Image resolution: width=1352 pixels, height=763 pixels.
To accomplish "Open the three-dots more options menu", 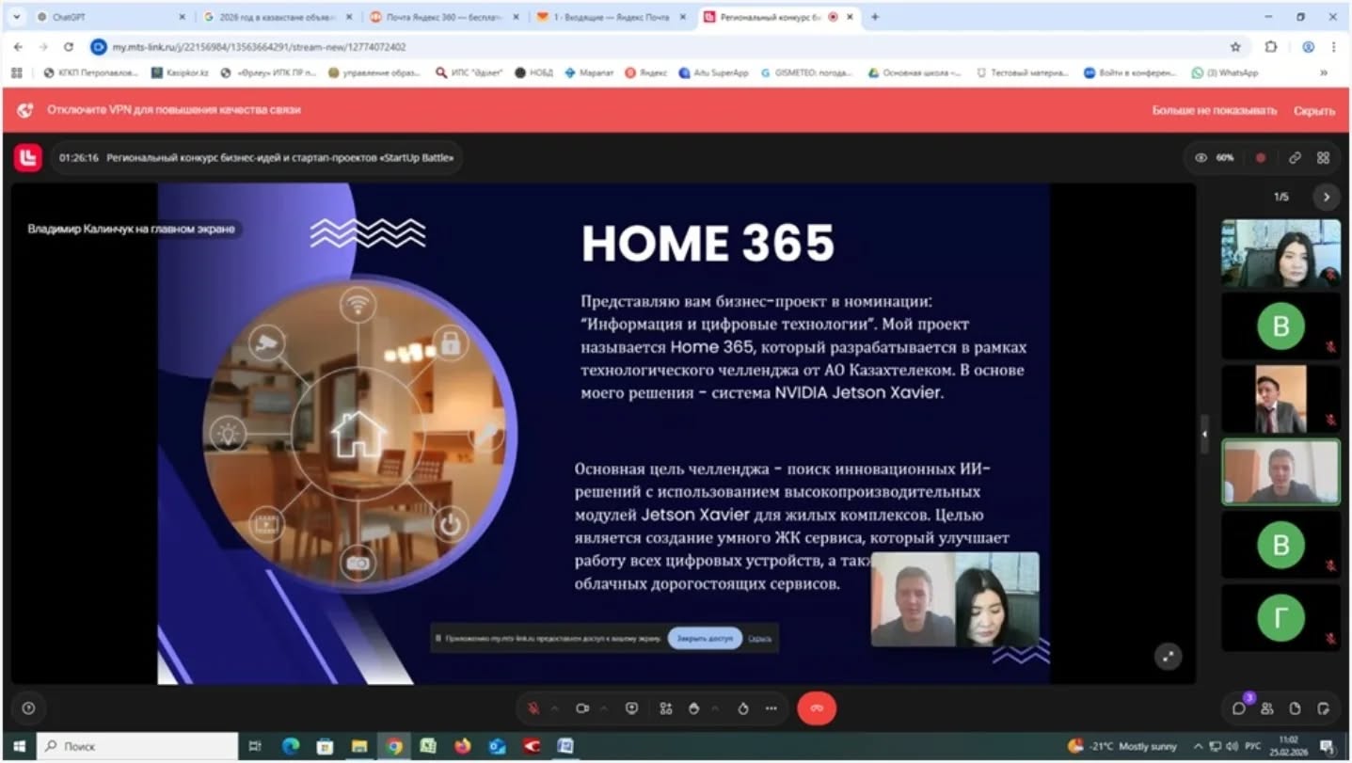I will pos(771,708).
